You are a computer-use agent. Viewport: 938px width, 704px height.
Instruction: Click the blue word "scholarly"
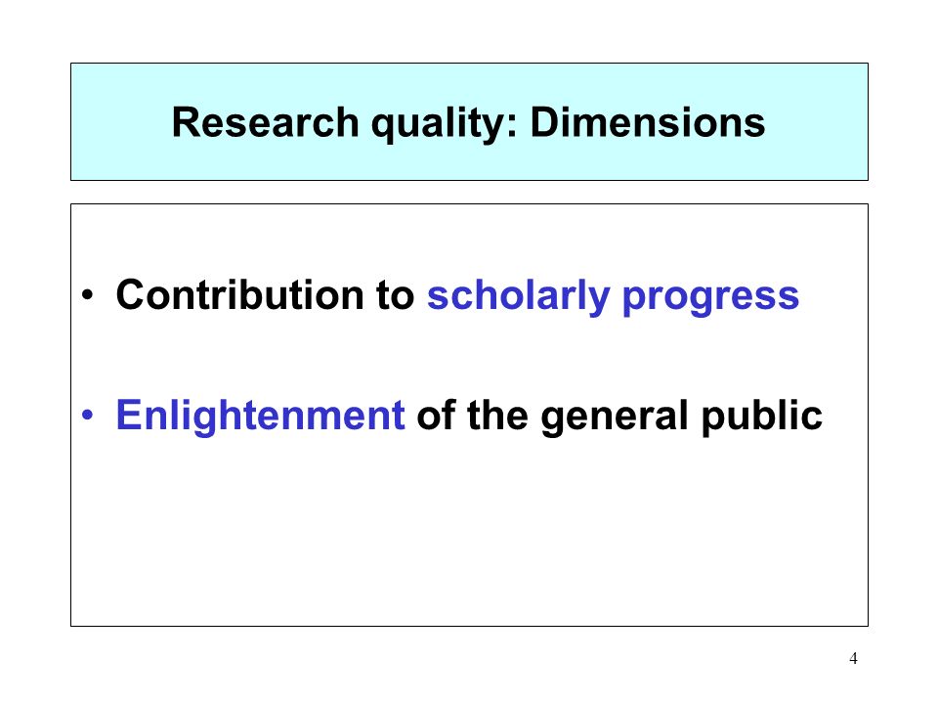point(518,297)
